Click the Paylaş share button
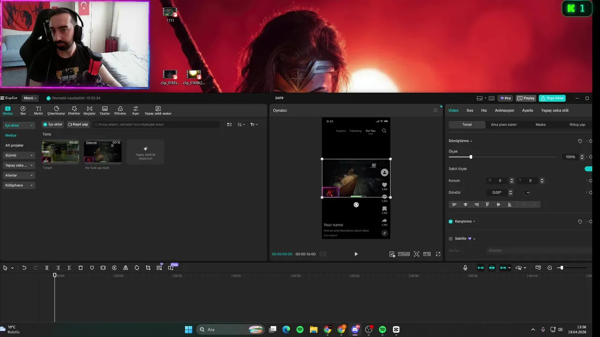The image size is (600, 337). click(526, 98)
